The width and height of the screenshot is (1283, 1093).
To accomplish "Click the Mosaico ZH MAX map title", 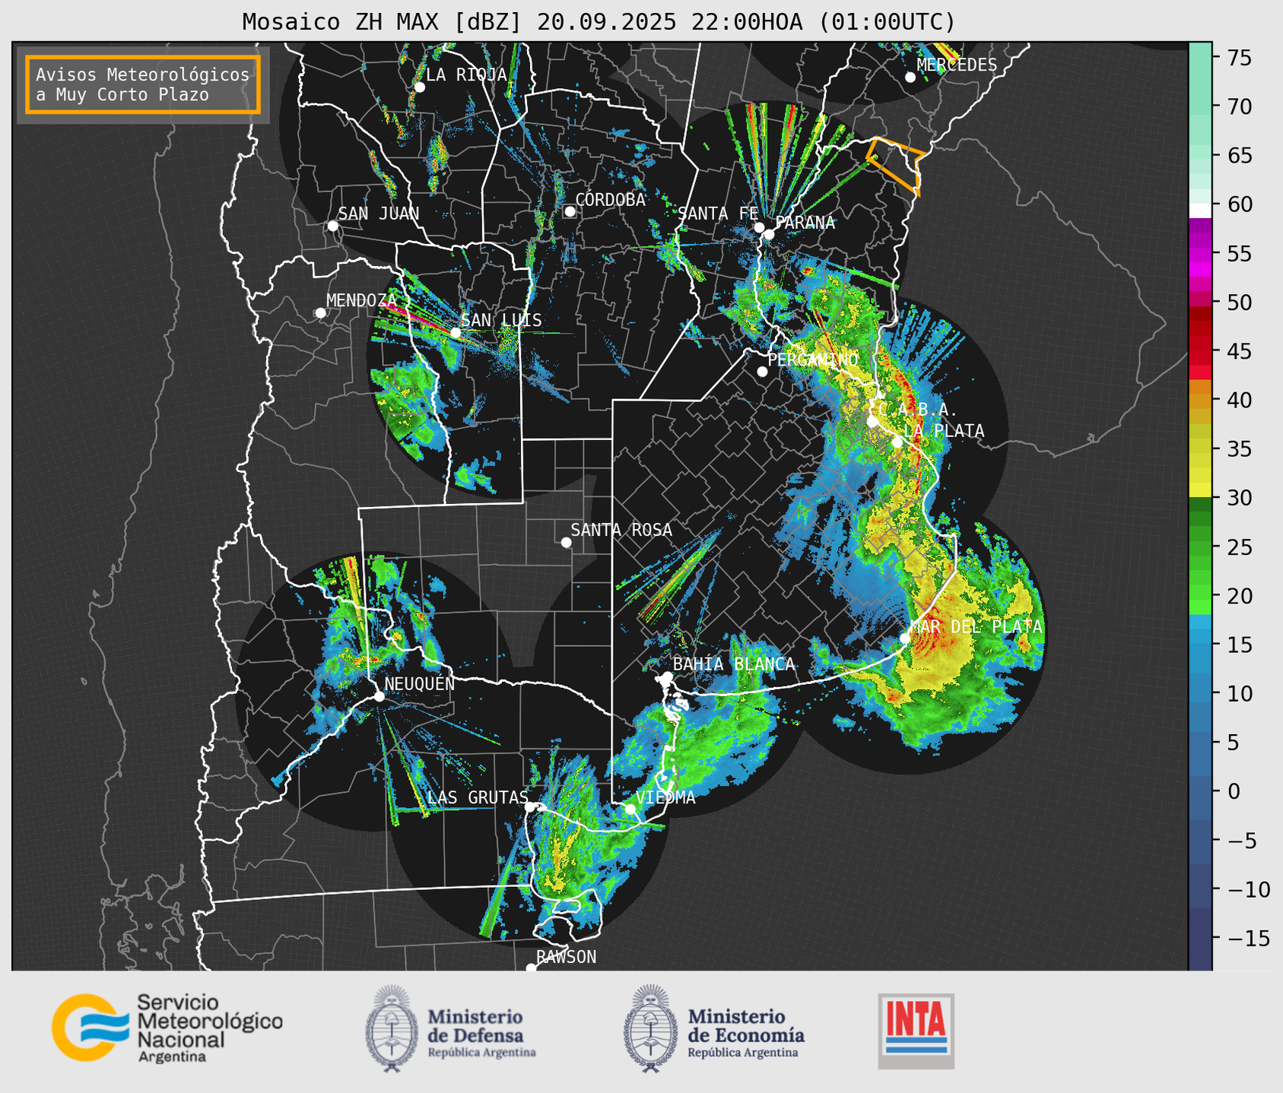I will (x=599, y=22).
